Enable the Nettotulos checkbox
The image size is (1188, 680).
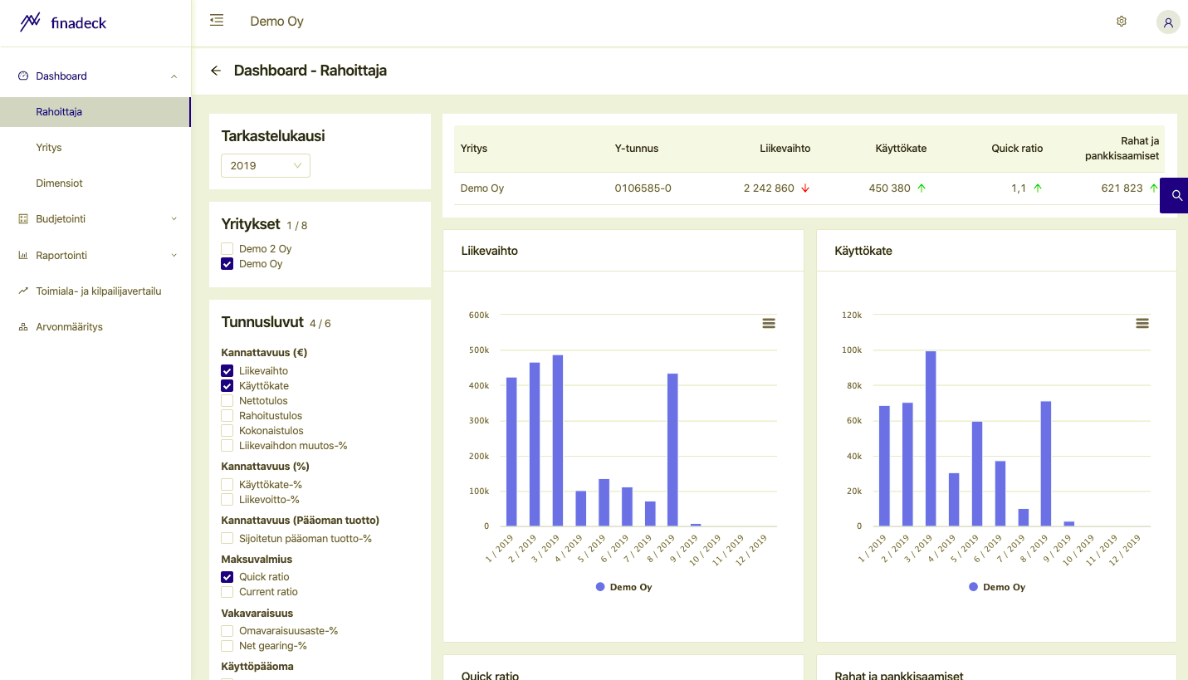227,401
